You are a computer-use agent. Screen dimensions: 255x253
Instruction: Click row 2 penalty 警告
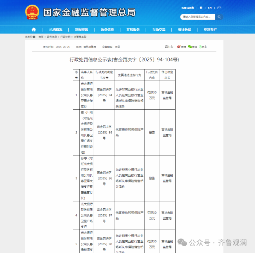click(152, 132)
